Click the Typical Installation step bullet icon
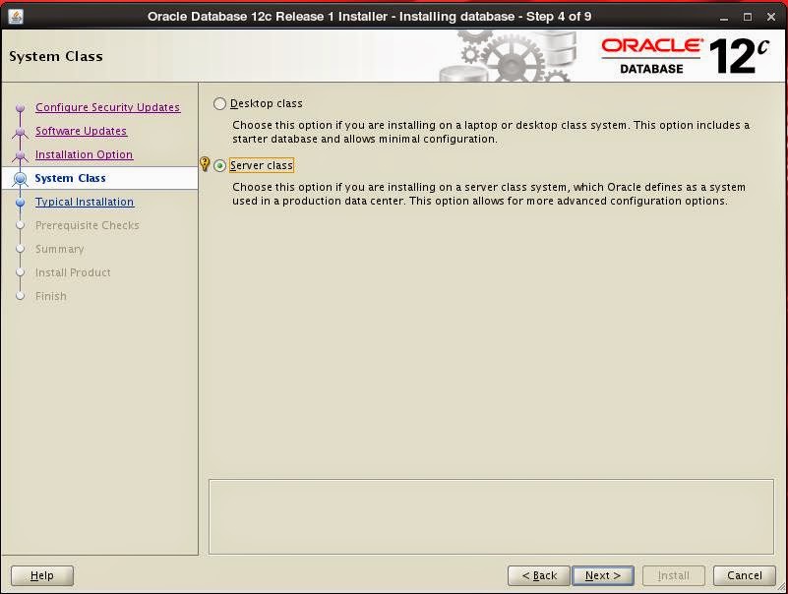 pos(20,203)
